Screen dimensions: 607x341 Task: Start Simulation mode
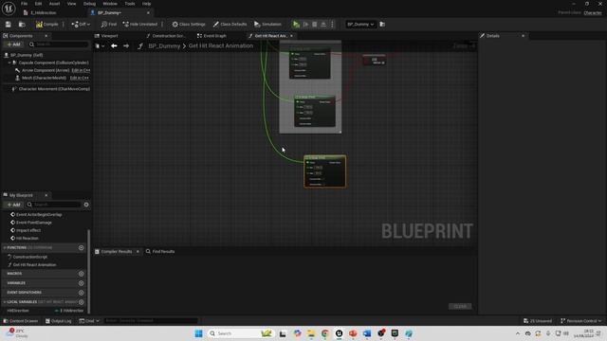click(x=267, y=25)
